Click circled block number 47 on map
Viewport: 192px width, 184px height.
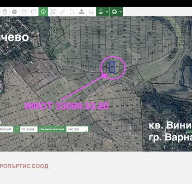7,104
